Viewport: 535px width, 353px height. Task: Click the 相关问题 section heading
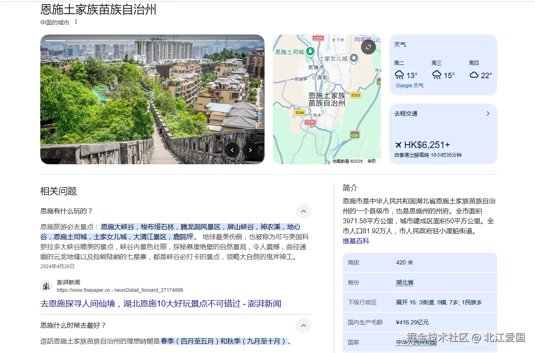pyautogui.click(x=59, y=191)
